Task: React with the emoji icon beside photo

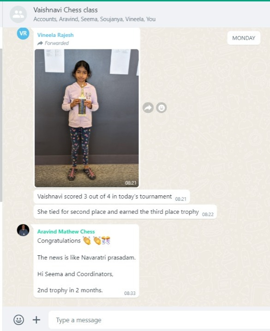Action: click(x=162, y=108)
